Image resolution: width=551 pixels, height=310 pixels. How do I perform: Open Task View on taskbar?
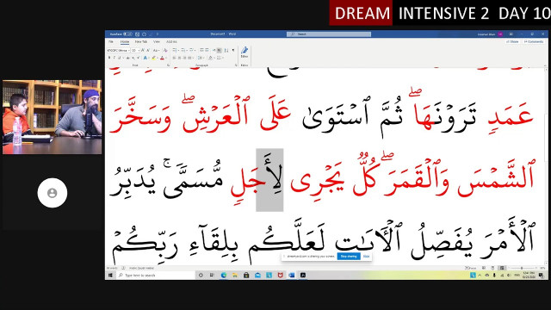pyautogui.click(x=212, y=276)
